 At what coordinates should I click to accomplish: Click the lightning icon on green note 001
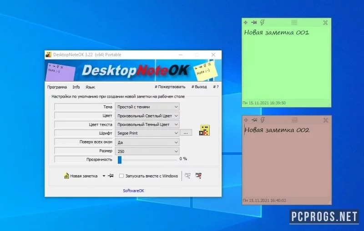click(263, 22)
